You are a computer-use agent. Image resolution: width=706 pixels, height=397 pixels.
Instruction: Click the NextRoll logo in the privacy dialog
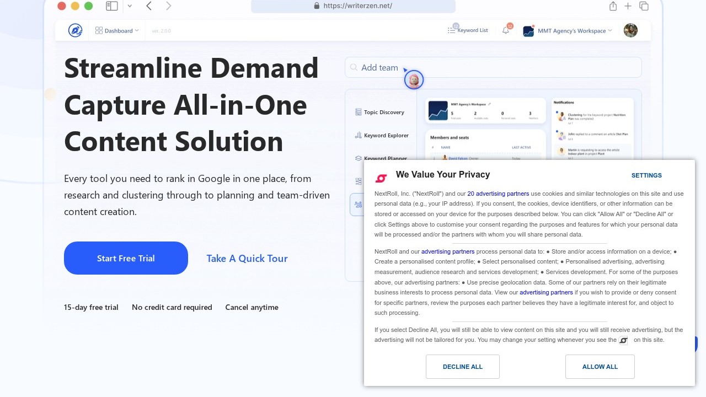pos(381,178)
